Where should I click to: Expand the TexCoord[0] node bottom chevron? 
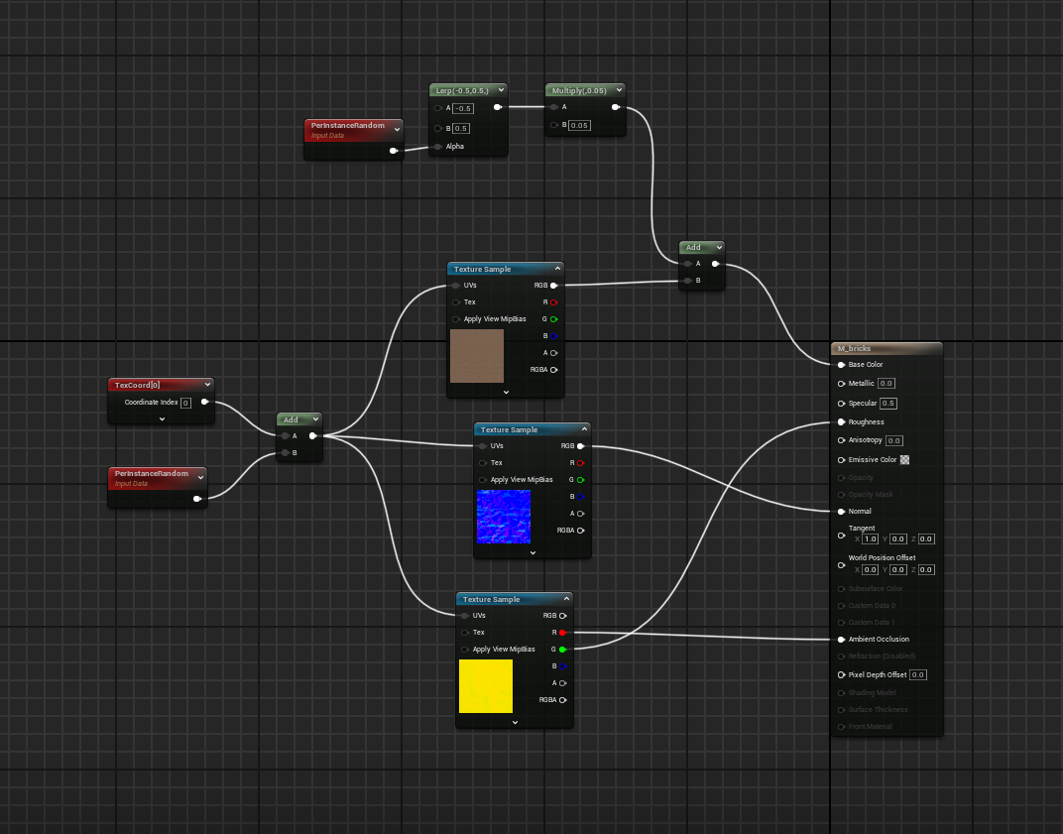tap(162, 418)
